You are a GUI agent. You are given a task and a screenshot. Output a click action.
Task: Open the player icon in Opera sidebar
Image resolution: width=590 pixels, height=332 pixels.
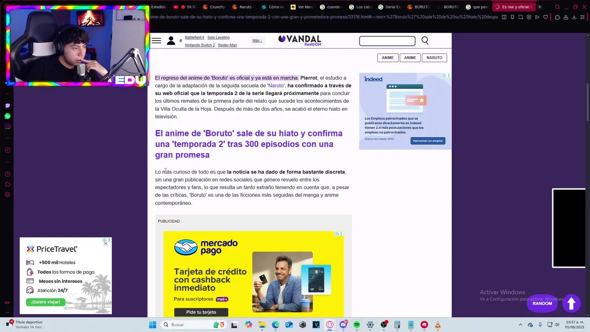point(7,150)
